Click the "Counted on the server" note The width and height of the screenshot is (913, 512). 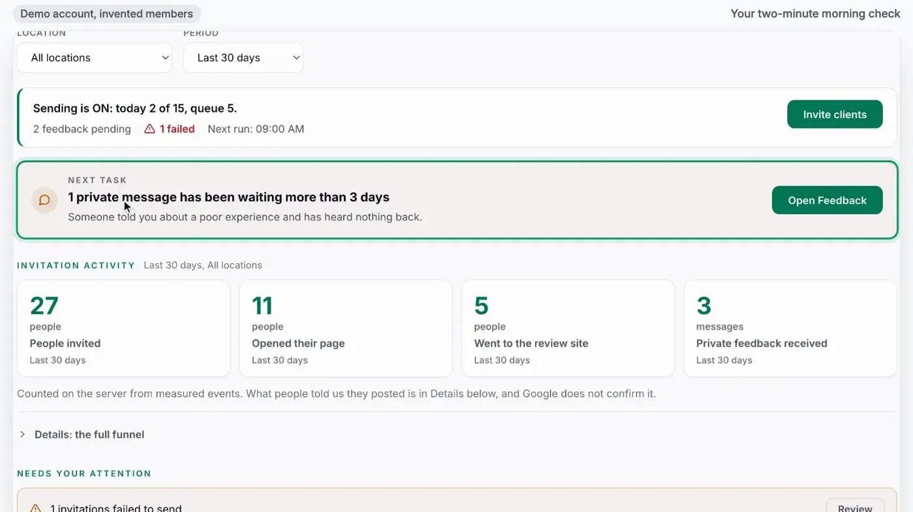[x=337, y=394]
